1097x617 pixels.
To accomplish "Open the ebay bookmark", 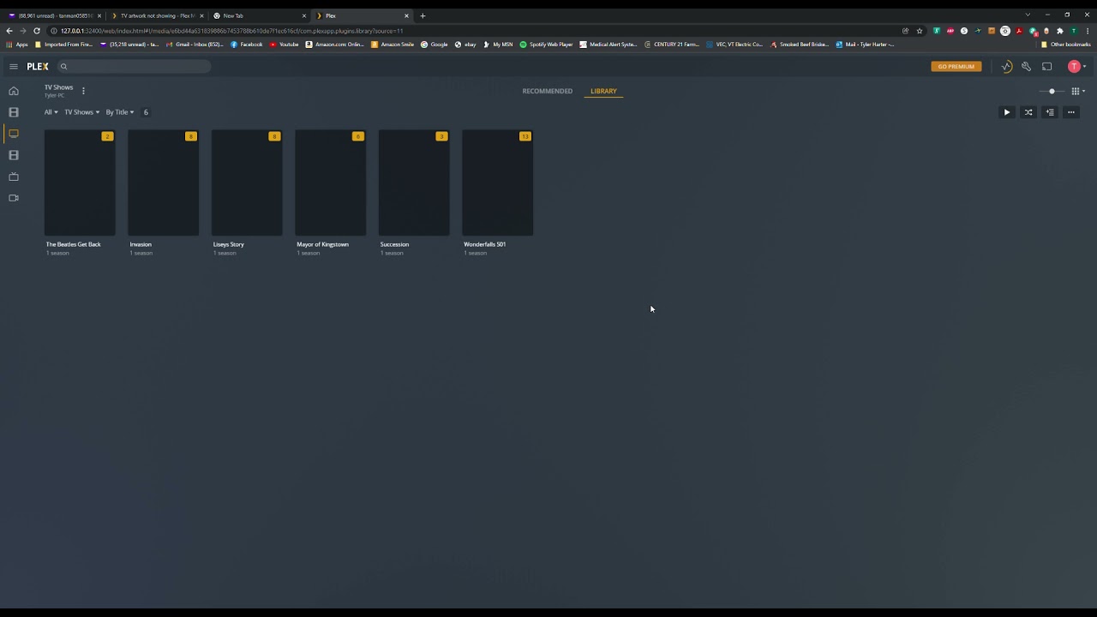I will (x=465, y=45).
